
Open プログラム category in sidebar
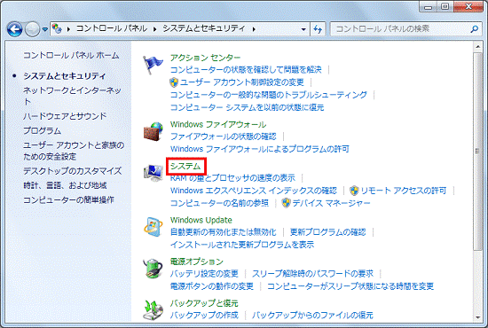click(43, 130)
